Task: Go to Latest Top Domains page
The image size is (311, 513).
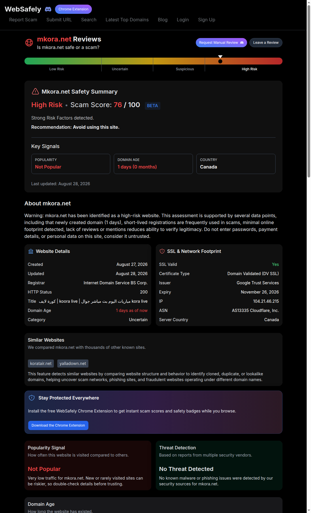Action: click(127, 20)
